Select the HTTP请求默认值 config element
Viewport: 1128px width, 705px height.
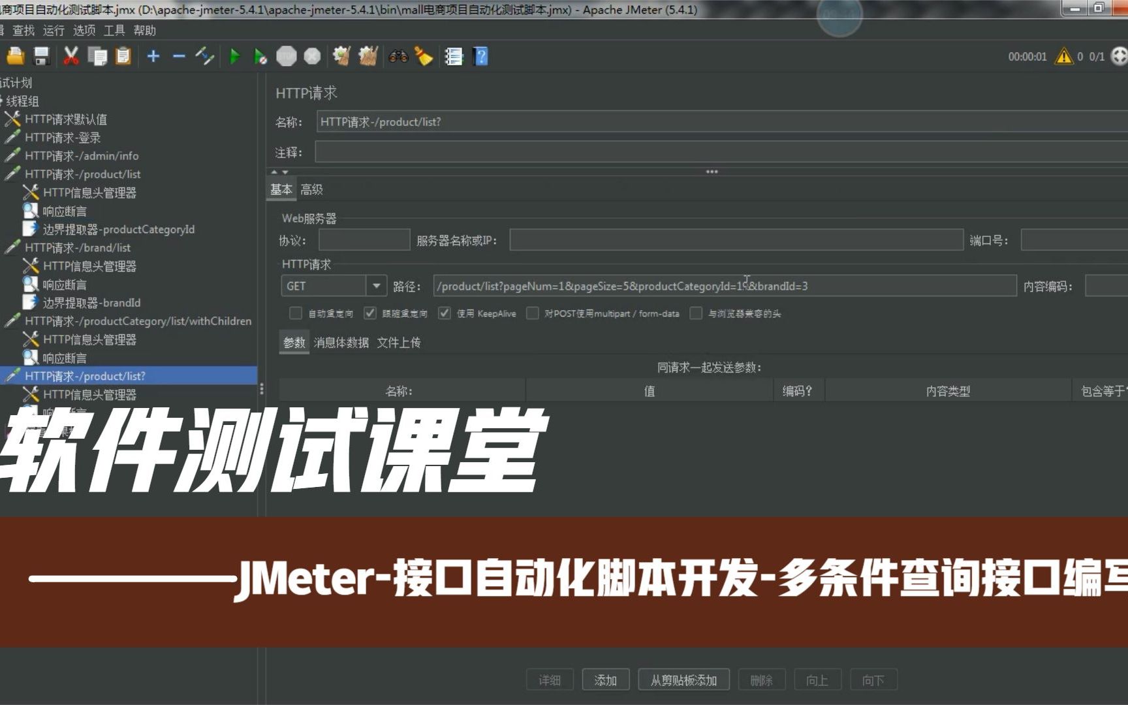pyautogui.click(x=65, y=119)
